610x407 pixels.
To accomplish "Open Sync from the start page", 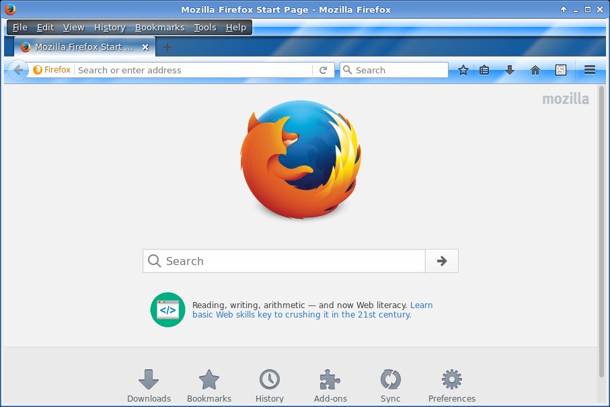I will 390,386.
